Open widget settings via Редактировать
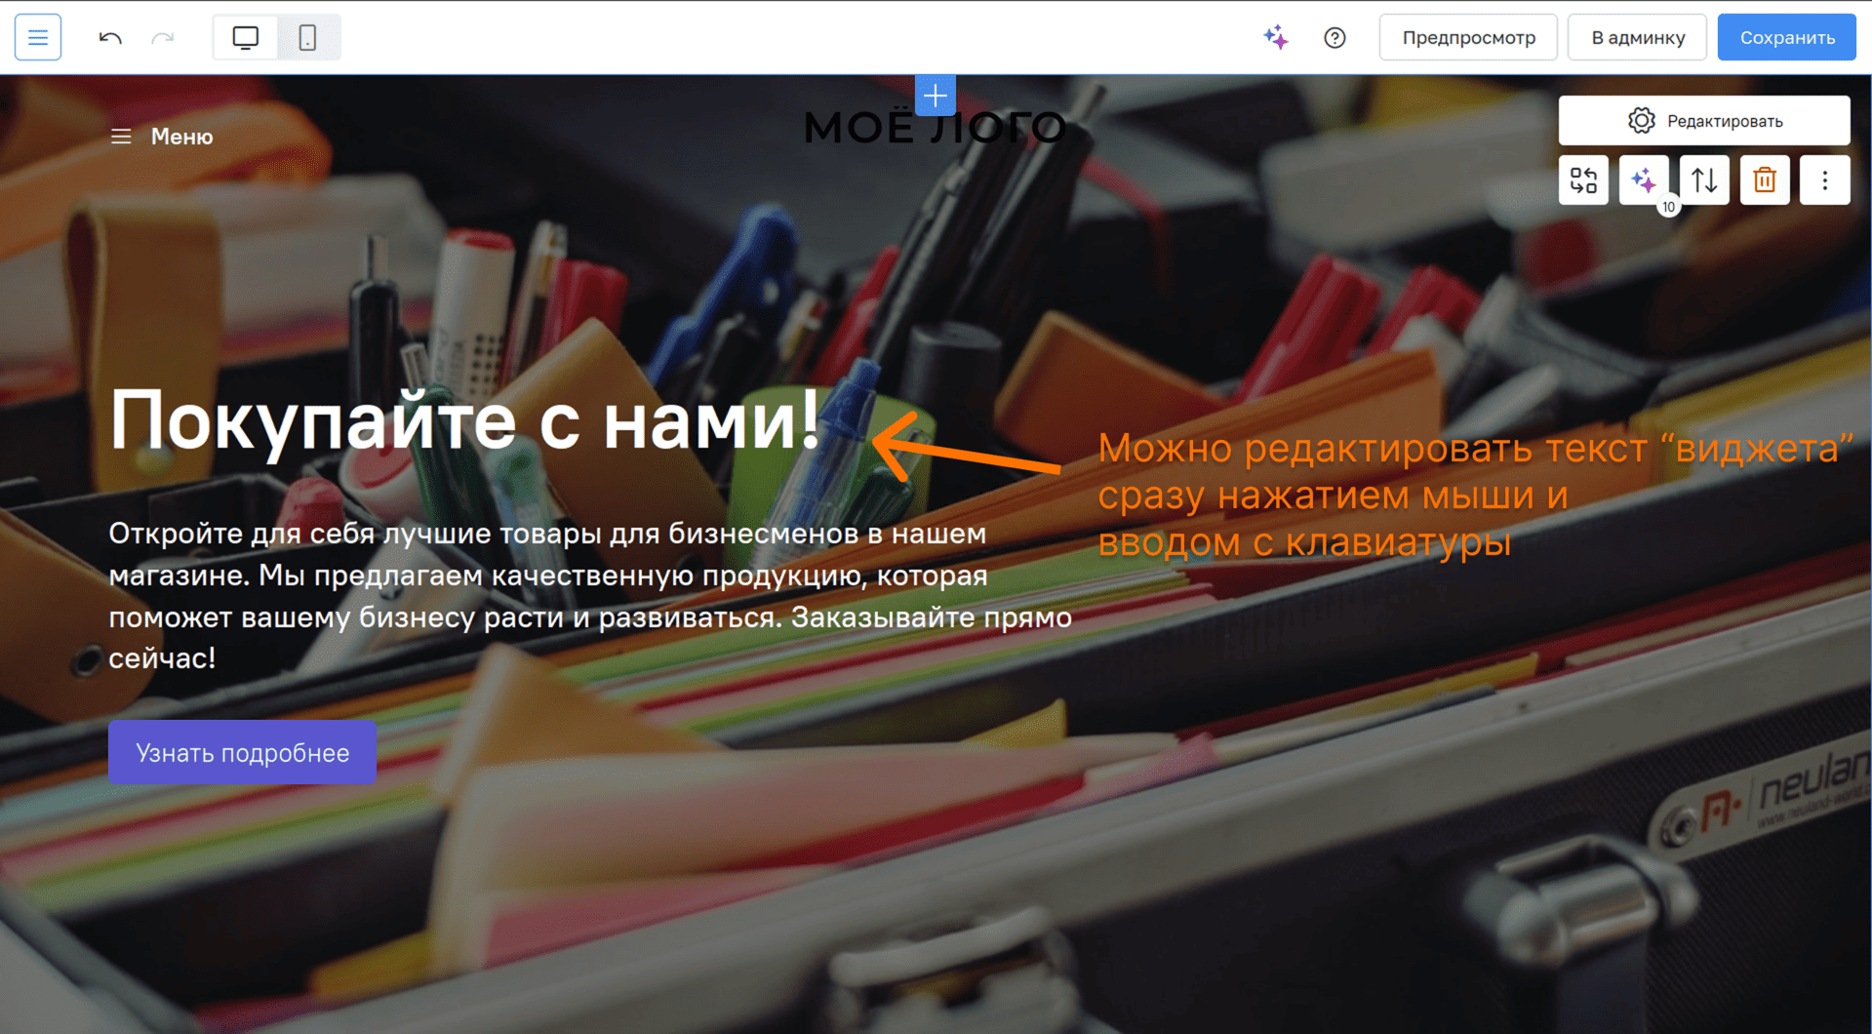This screenshot has width=1872, height=1034. [1704, 121]
